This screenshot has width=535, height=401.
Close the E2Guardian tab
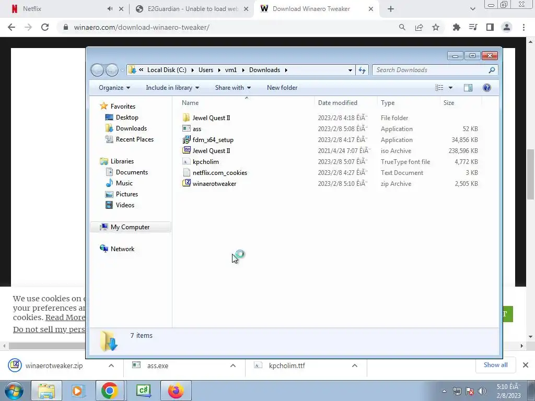click(246, 9)
